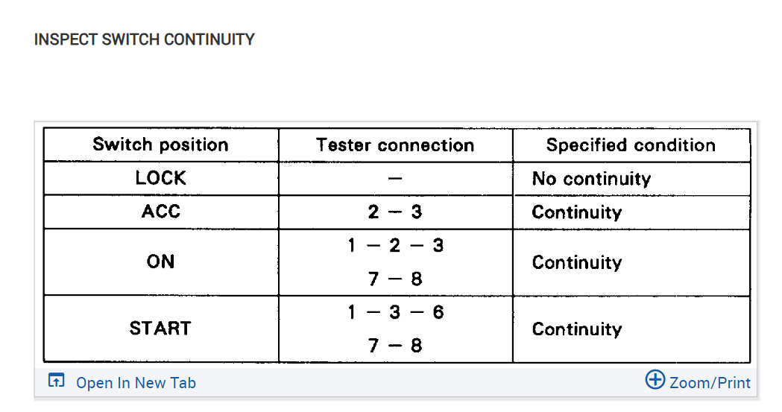Select the ON switch position cell
782x412 pixels.
tap(160, 262)
